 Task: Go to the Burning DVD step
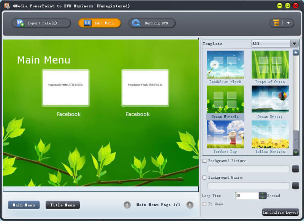152,23
